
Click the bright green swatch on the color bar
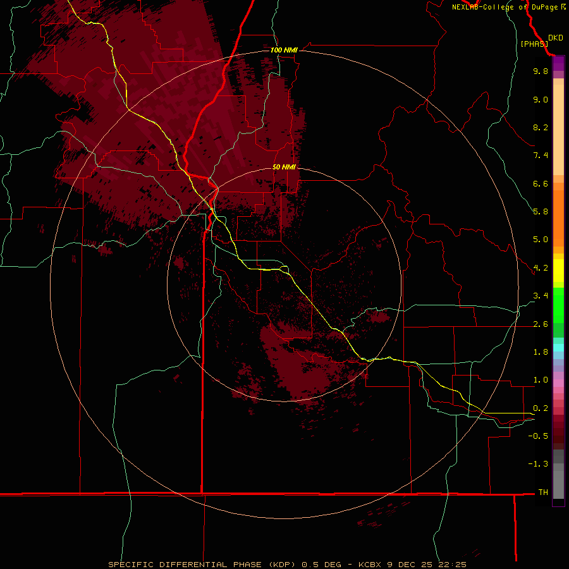click(x=558, y=305)
